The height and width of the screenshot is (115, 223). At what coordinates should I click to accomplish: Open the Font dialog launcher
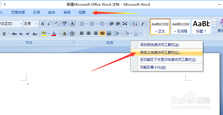[x=74, y=42]
